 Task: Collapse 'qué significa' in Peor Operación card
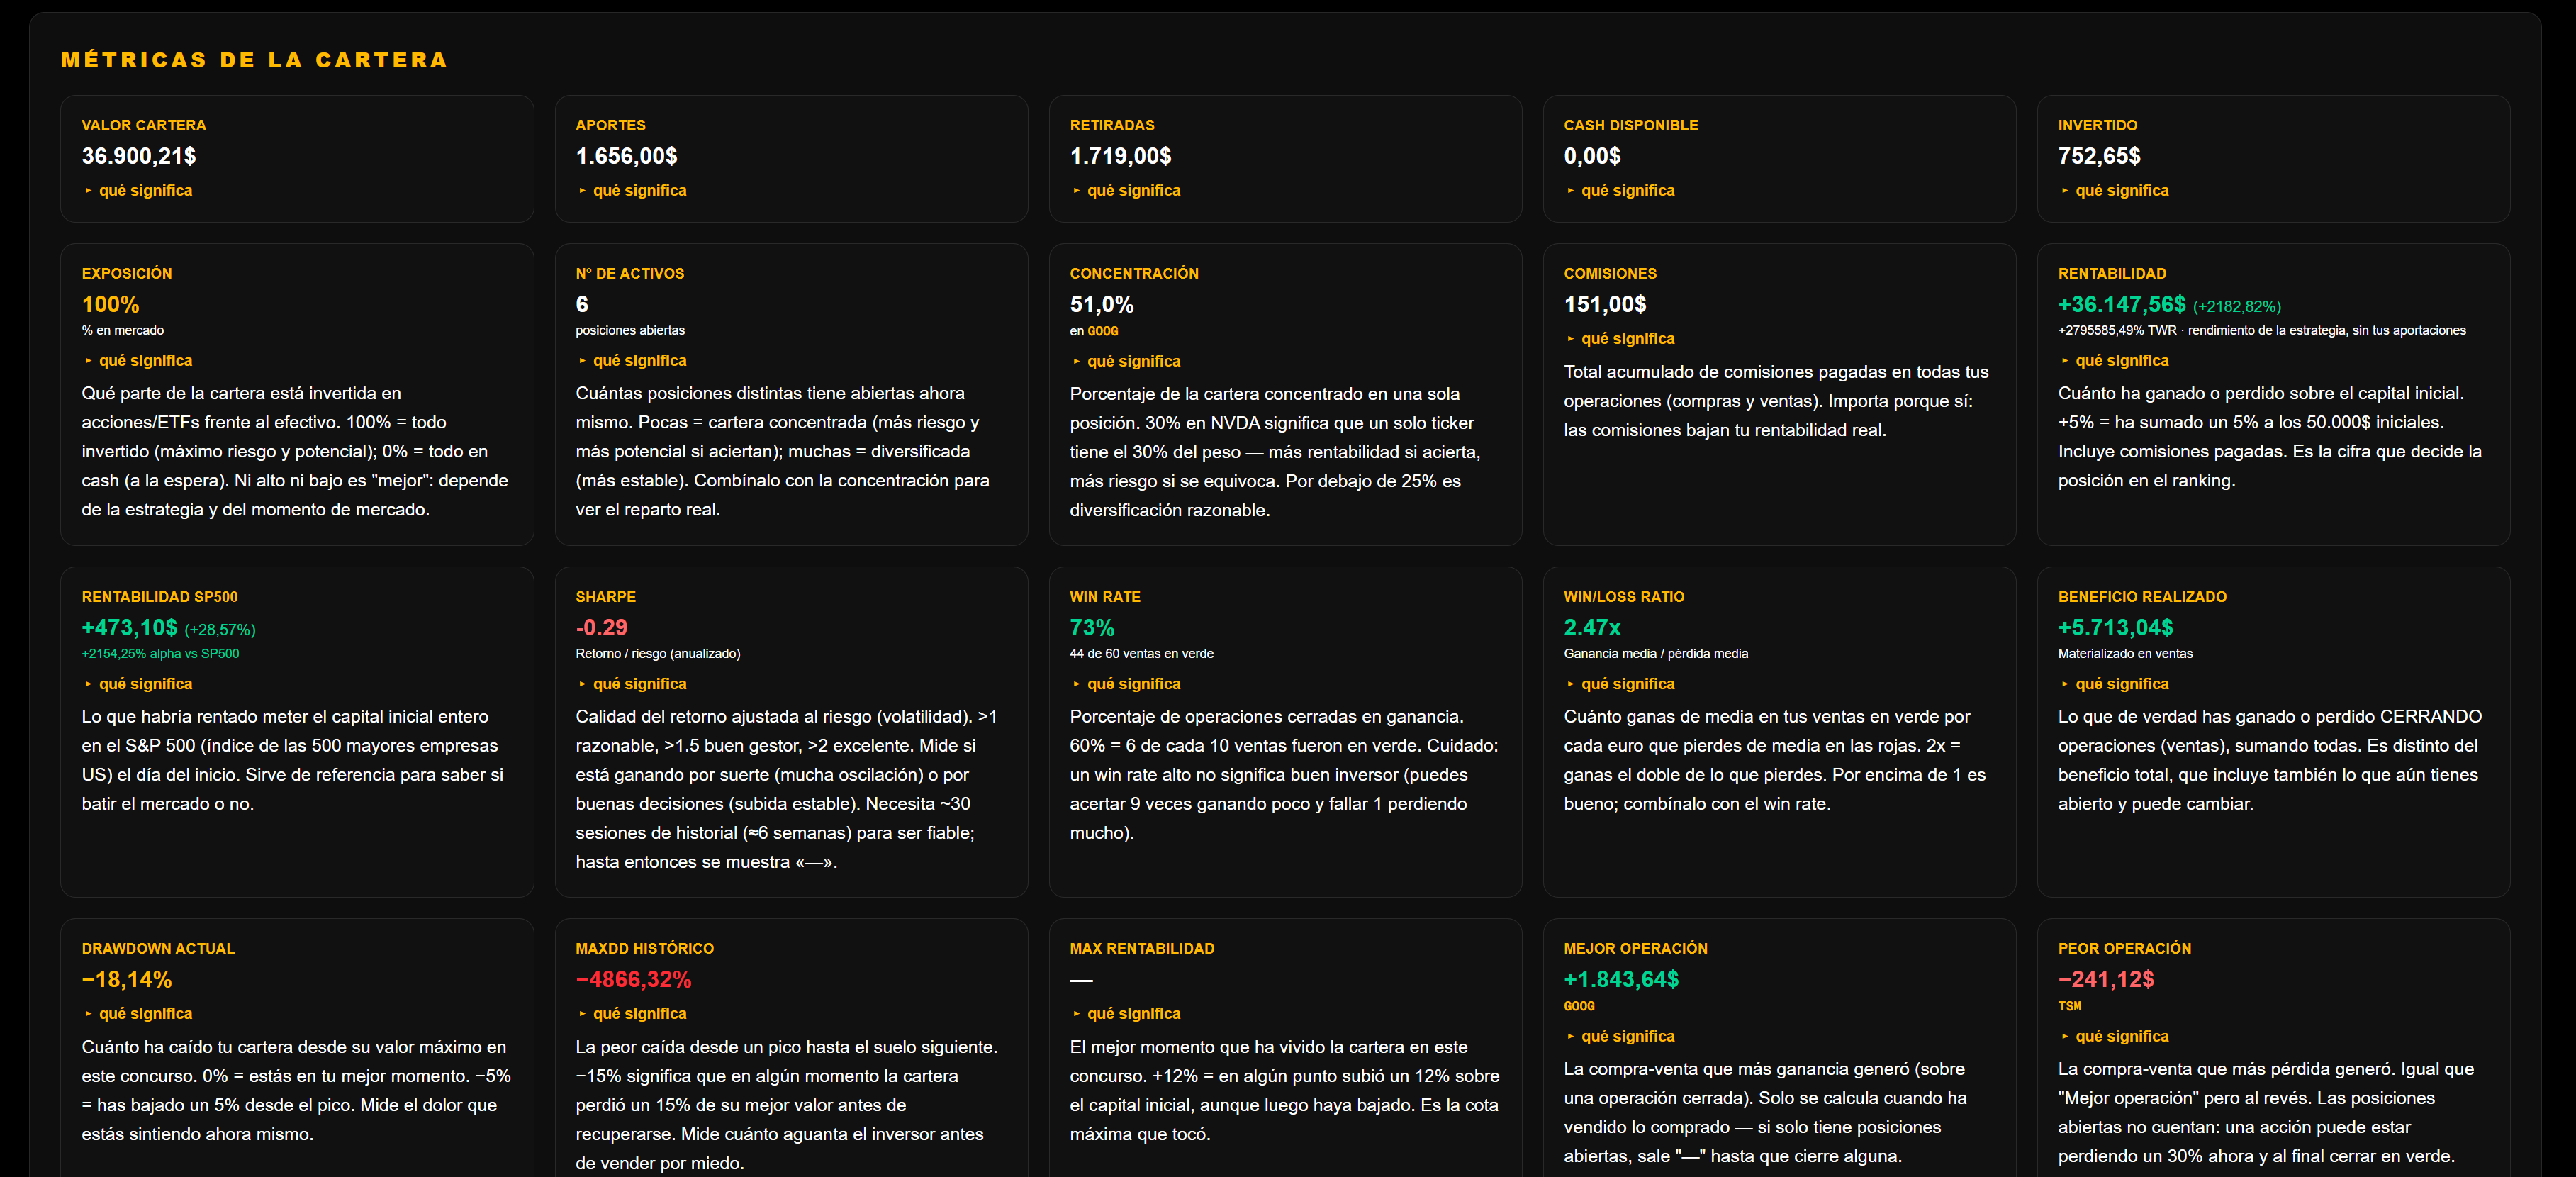point(2114,1036)
